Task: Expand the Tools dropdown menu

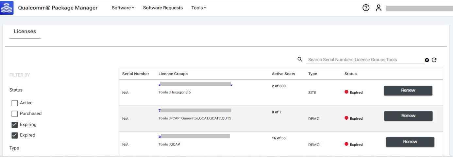Action: pos(199,8)
